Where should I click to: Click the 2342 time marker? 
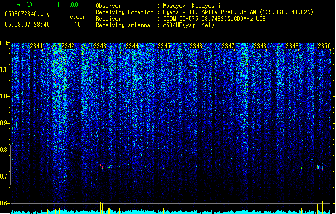pos(68,45)
